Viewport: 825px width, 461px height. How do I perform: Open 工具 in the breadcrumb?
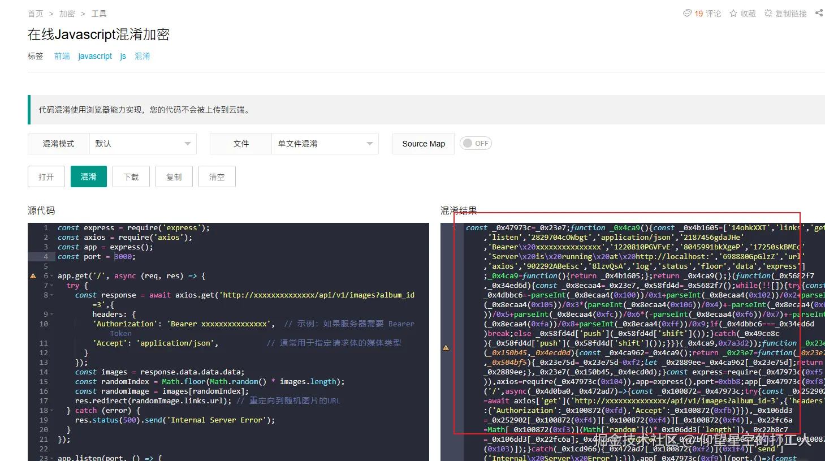click(99, 14)
